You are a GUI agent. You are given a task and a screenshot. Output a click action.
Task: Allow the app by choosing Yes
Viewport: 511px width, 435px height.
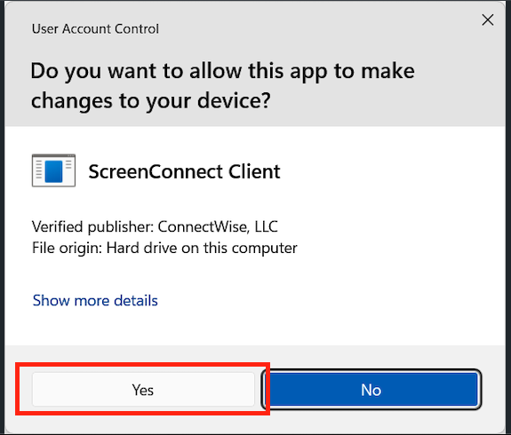point(143,390)
